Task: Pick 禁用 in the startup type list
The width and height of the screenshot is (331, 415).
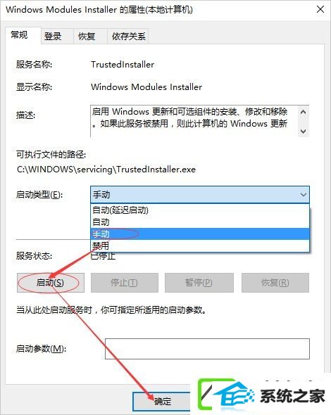Action: [200, 246]
